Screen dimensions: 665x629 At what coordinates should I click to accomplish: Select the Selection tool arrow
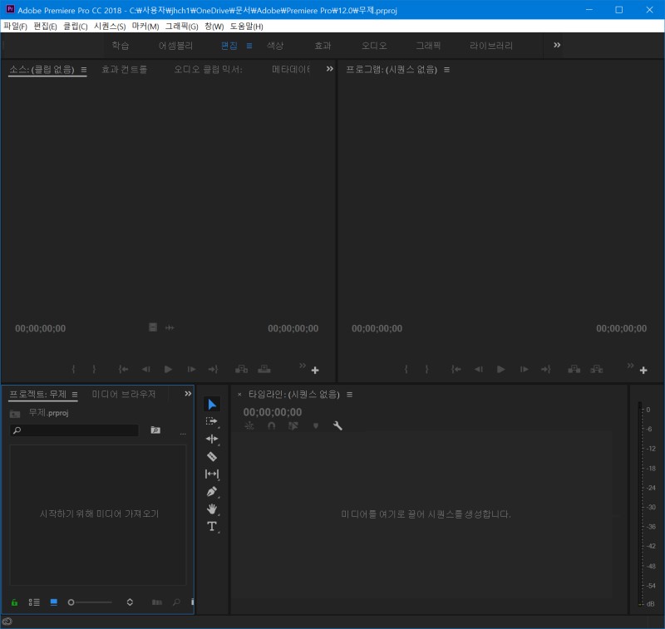[x=212, y=405]
